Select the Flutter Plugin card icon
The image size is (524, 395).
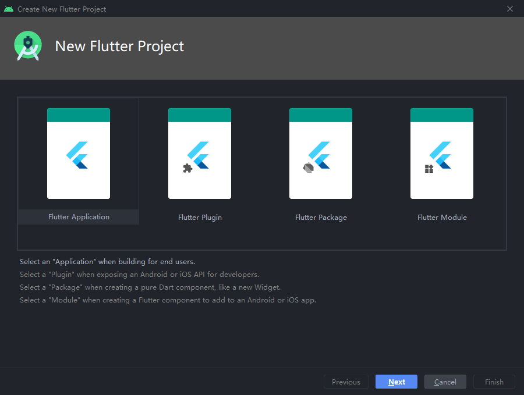pyautogui.click(x=200, y=154)
